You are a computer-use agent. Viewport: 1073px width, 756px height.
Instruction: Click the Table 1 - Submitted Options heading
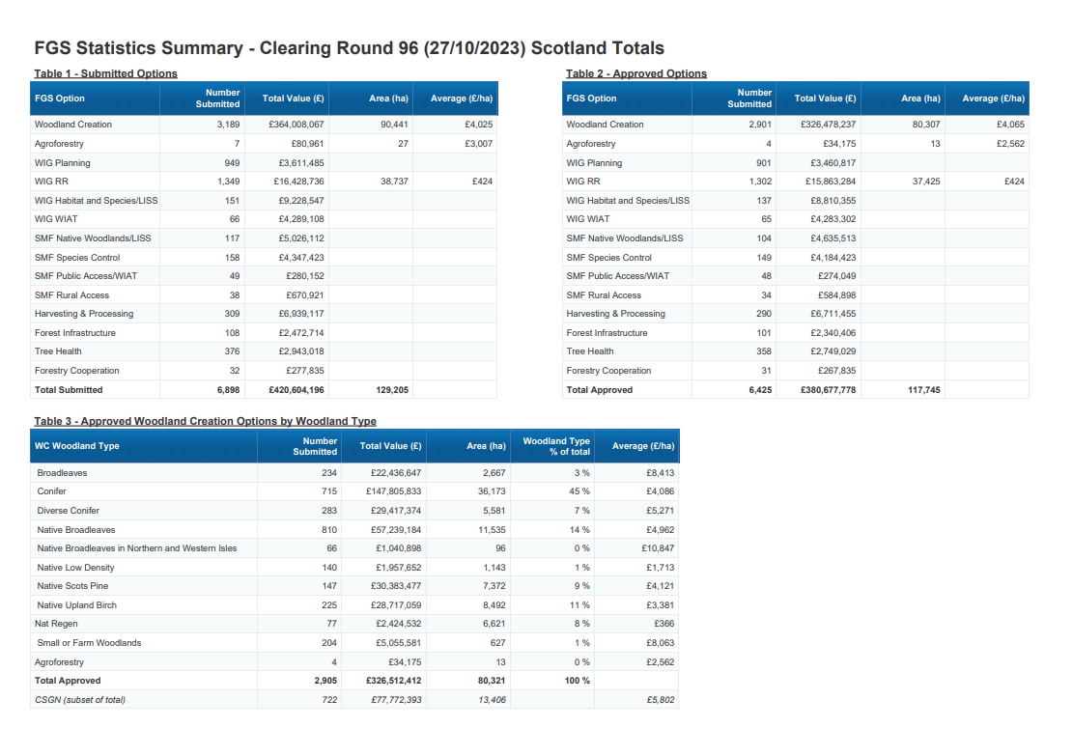(x=105, y=73)
